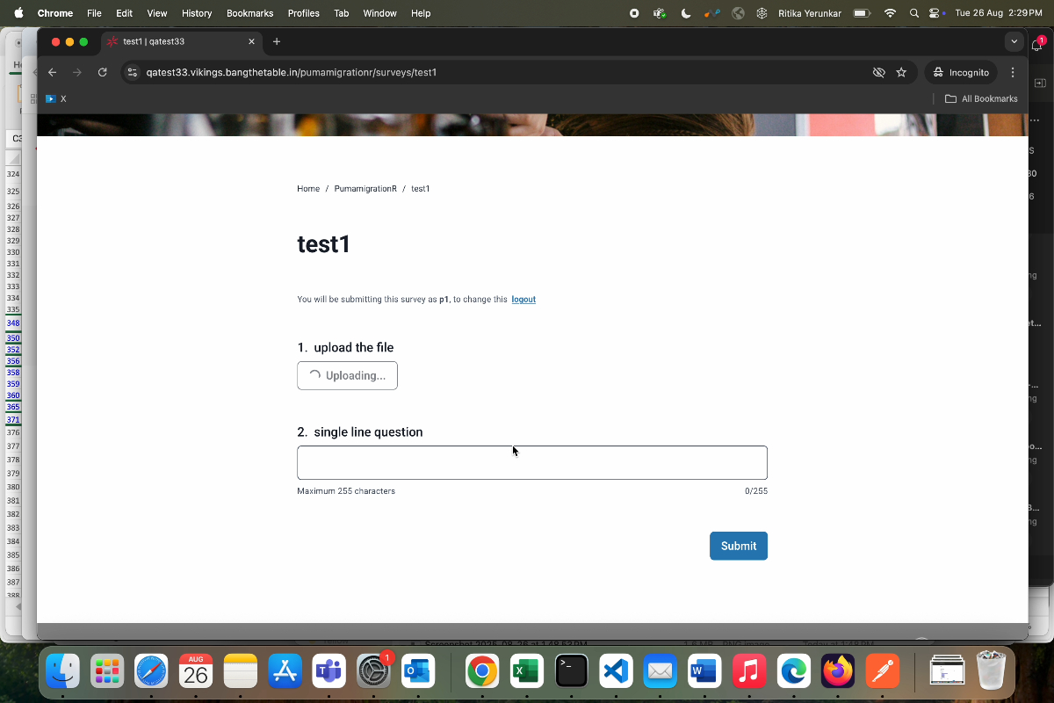Open Terminal from the Dock
1054x703 pixels.
pyautogui.click(x=571, y=672)
